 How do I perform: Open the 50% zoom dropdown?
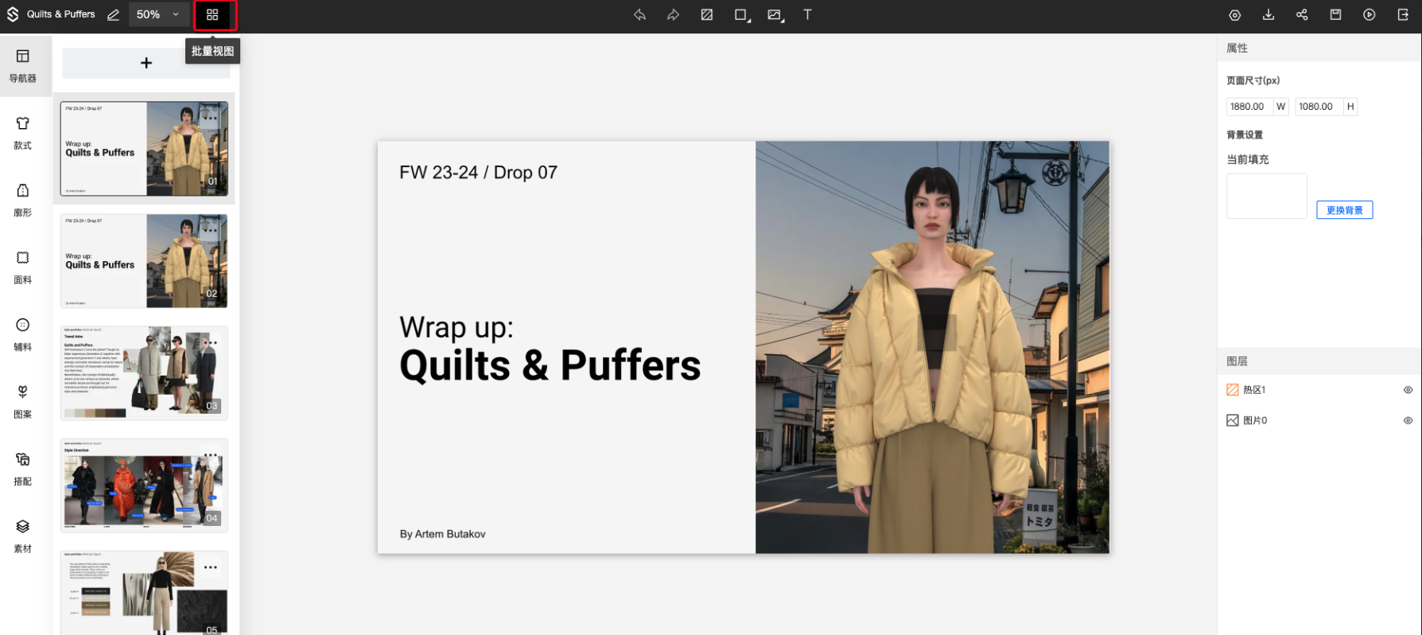coord(157,15)
